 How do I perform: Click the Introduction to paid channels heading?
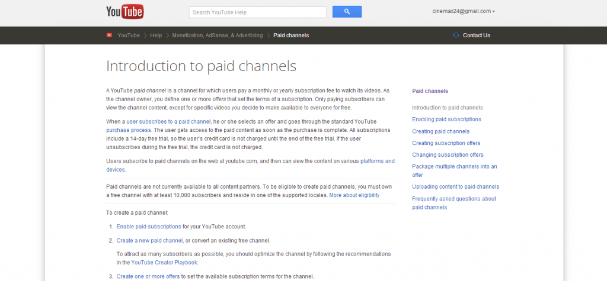[202, 66]
